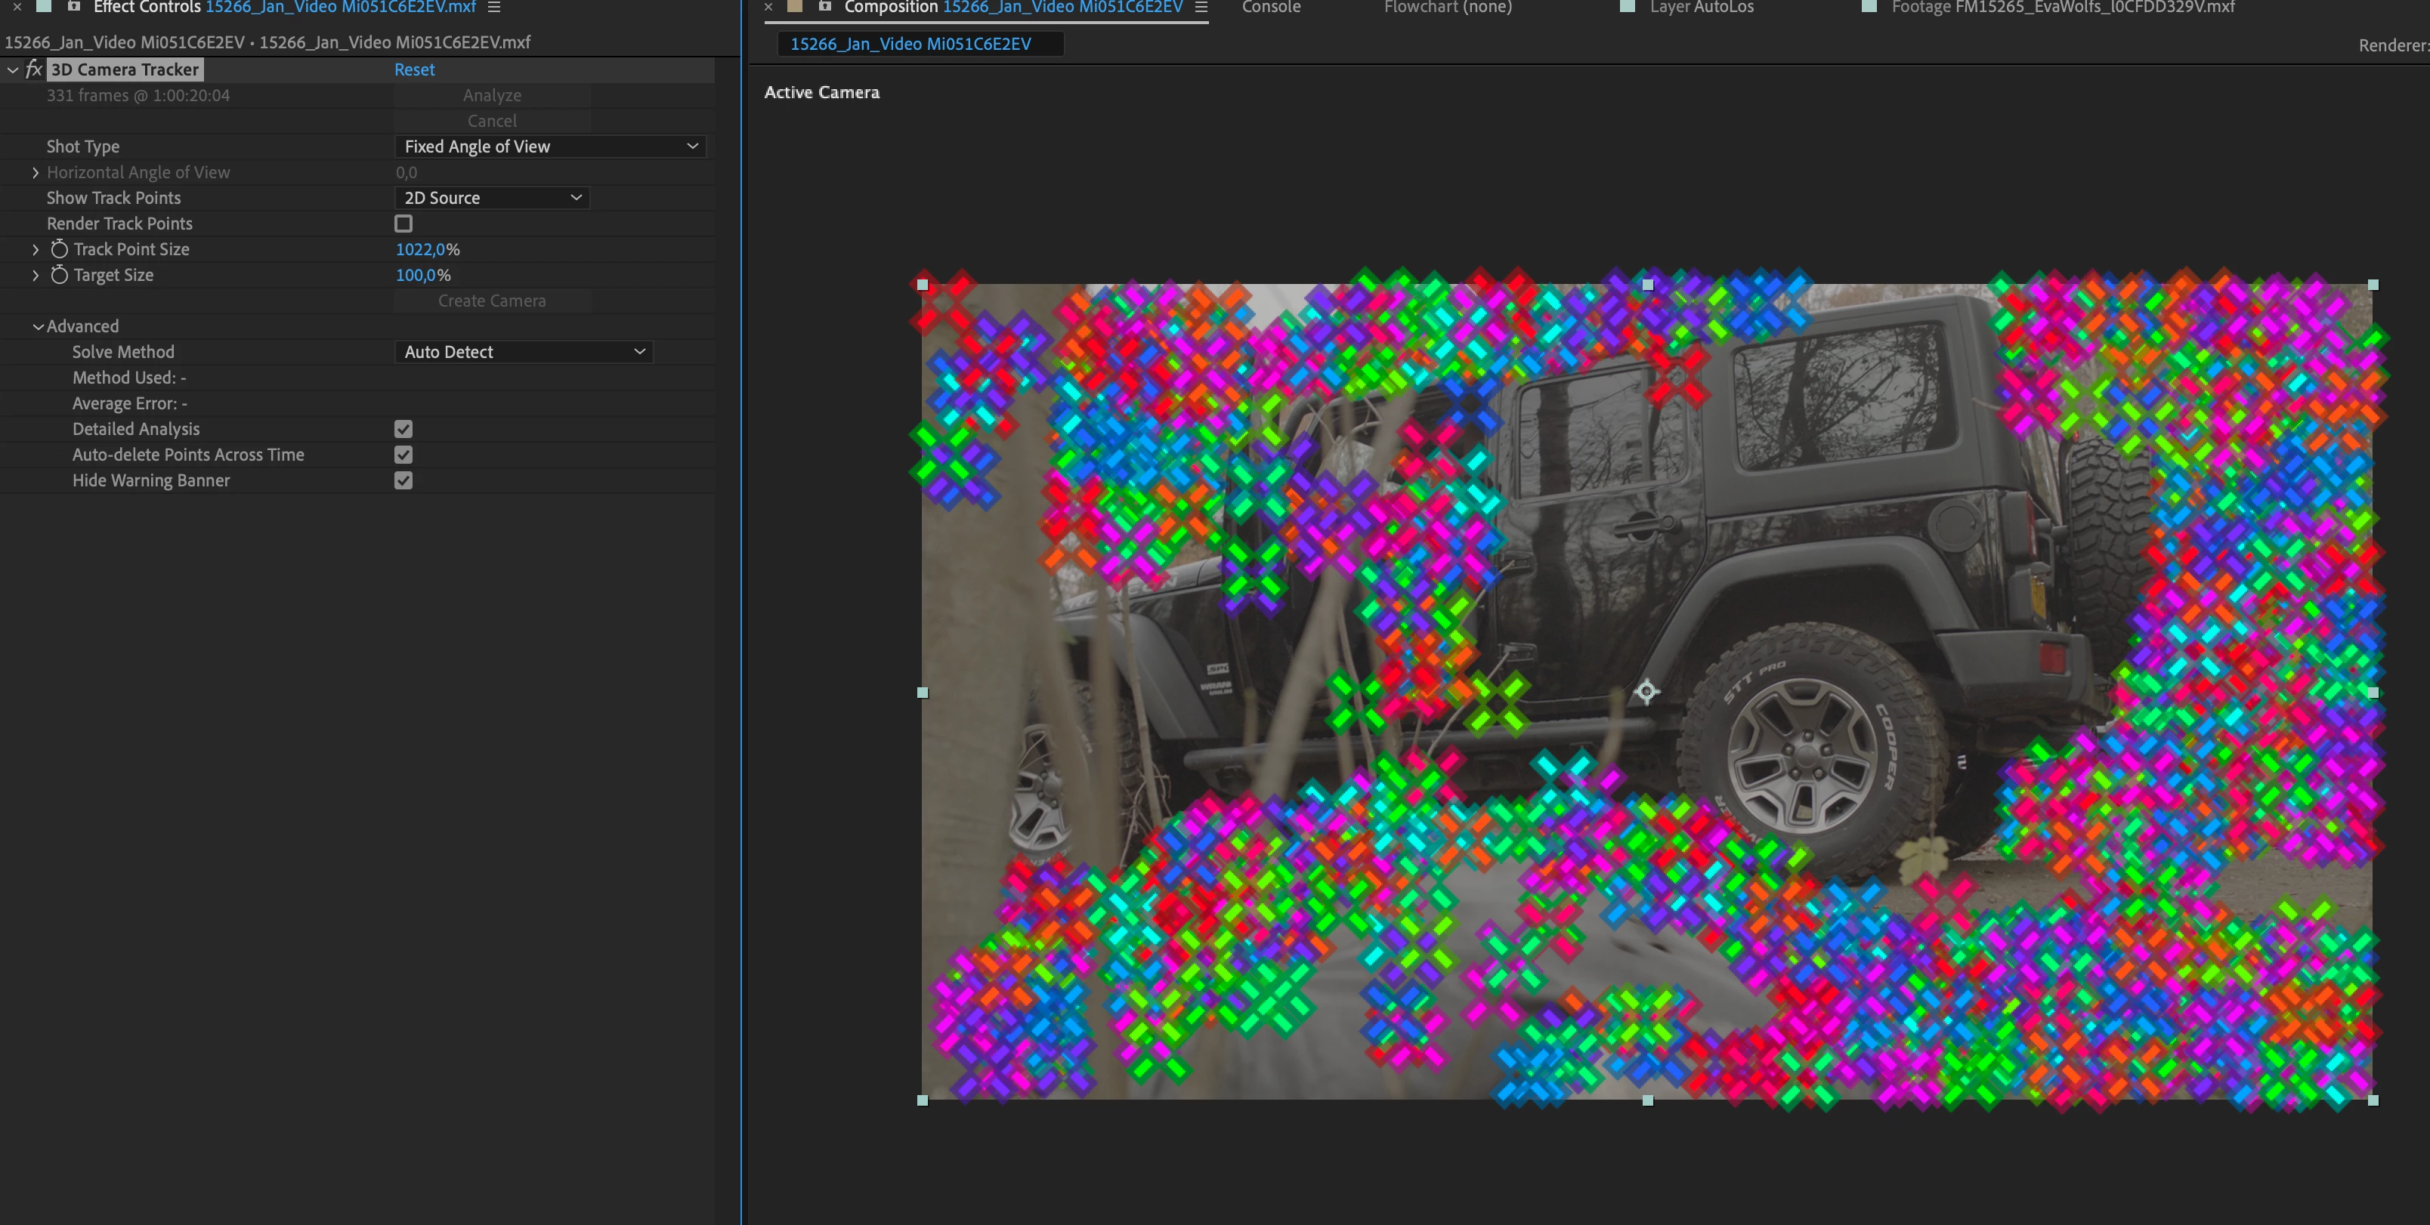Click the Track Point Size stopwatch icon
The height and width of the screenshot is (1225, 2430).
[x=60, y=249]
